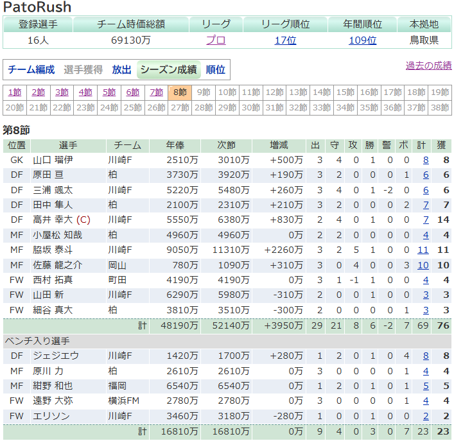Click the 19節 round cell
454x441 pixels.
[x=440, y=92]
